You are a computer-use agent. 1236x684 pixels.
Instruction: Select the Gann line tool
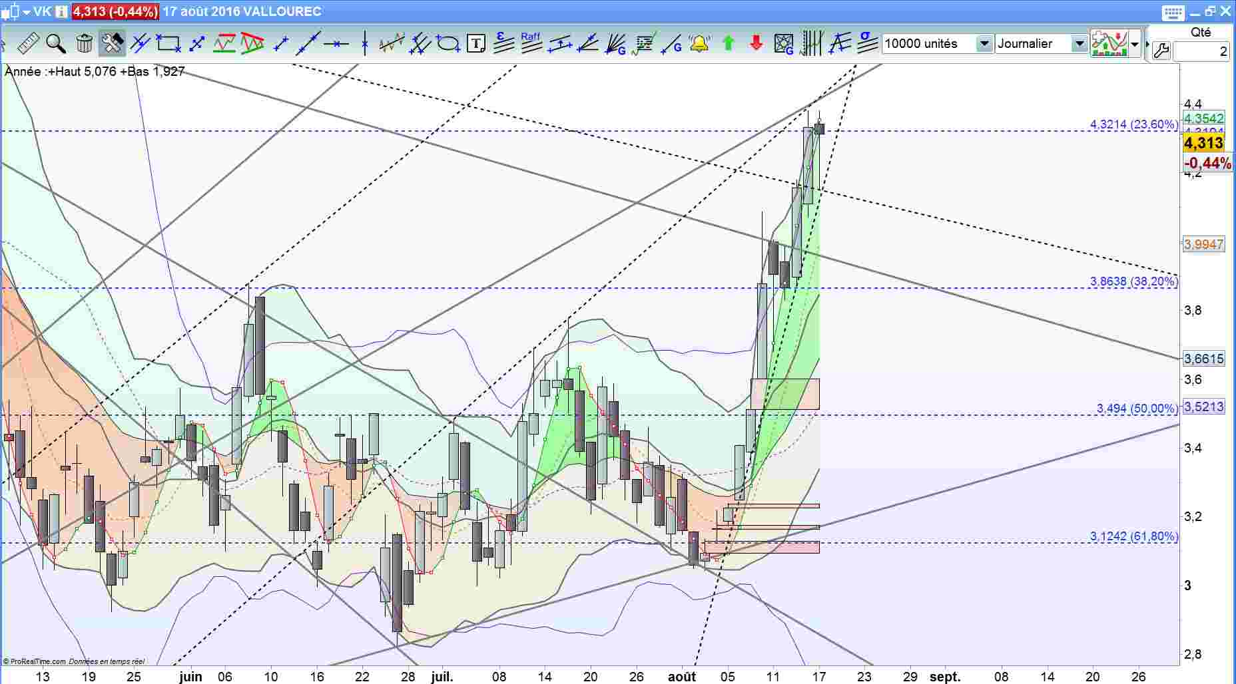coord(672,44)
